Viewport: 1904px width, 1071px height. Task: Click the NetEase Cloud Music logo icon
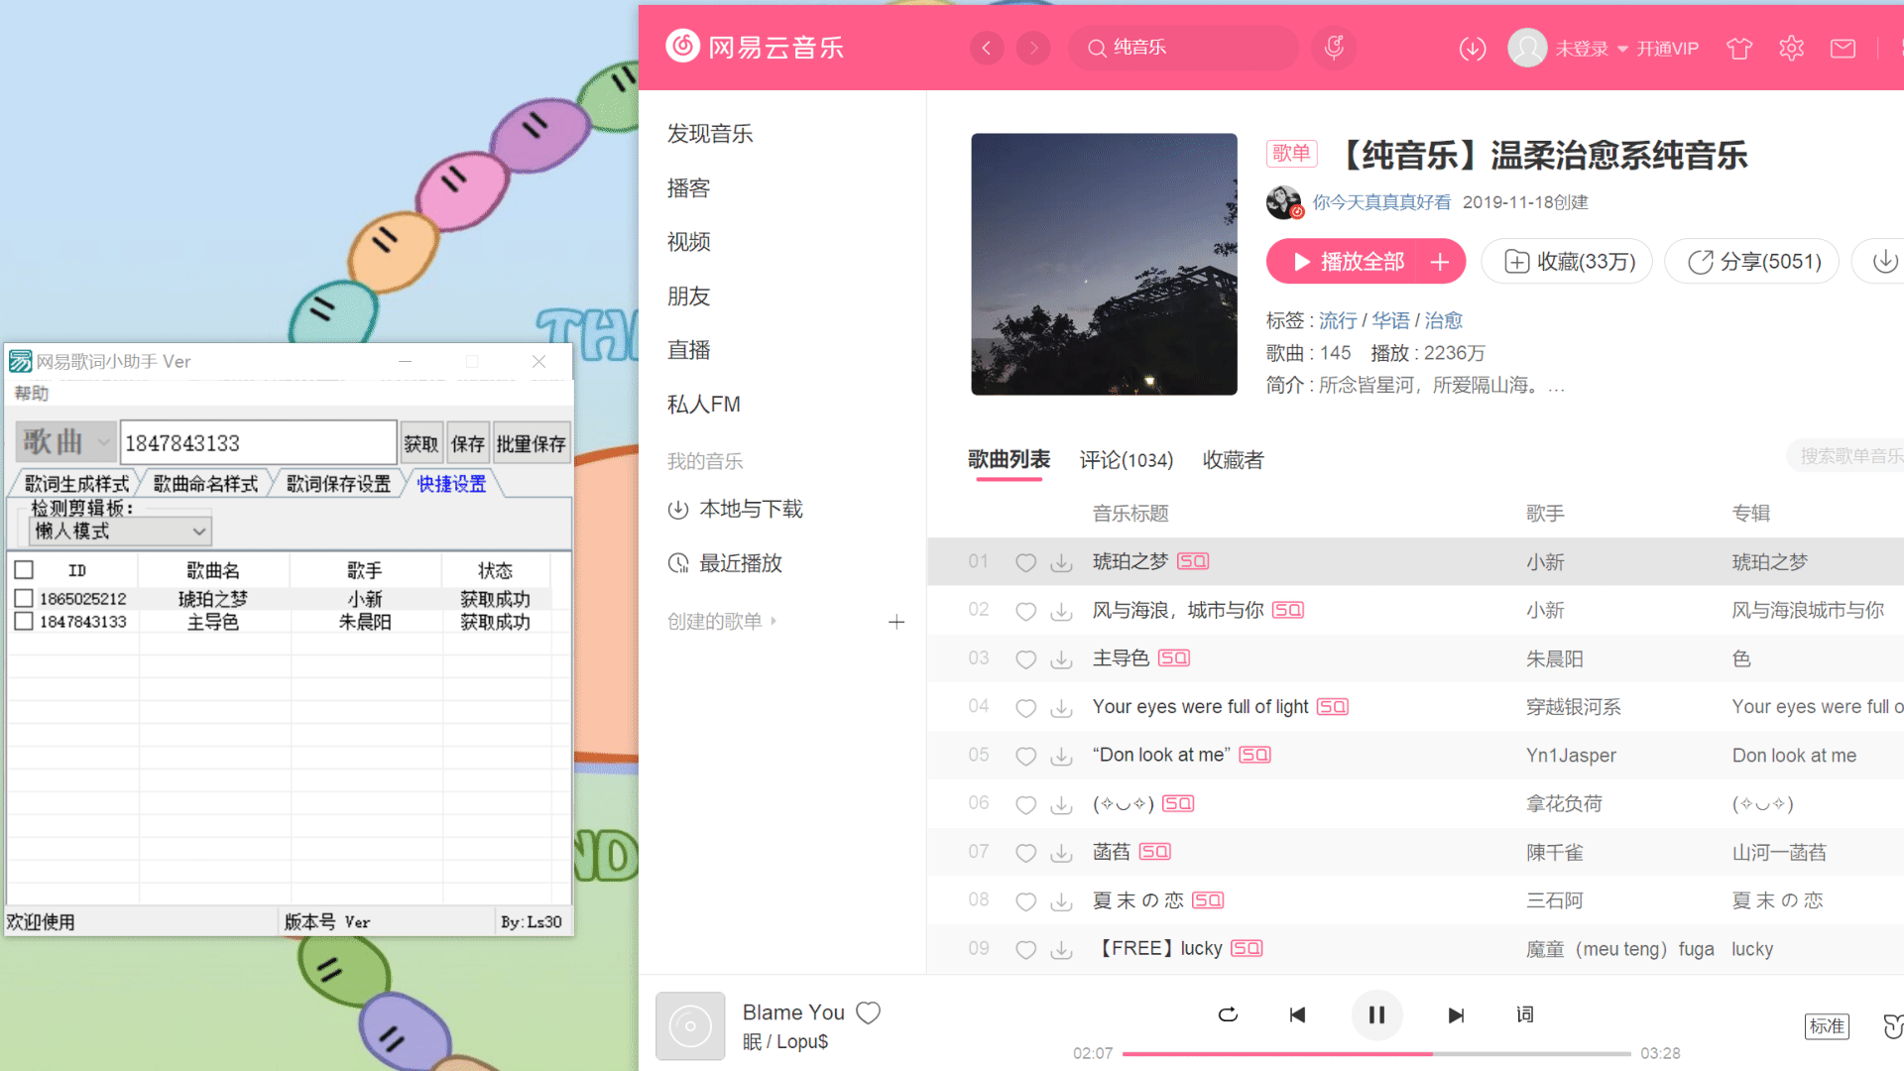pos(682,47)
